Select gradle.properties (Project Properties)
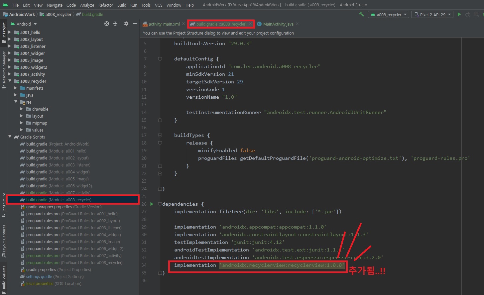484x295 pixels. pyautogui.click(x=56, y=269)
